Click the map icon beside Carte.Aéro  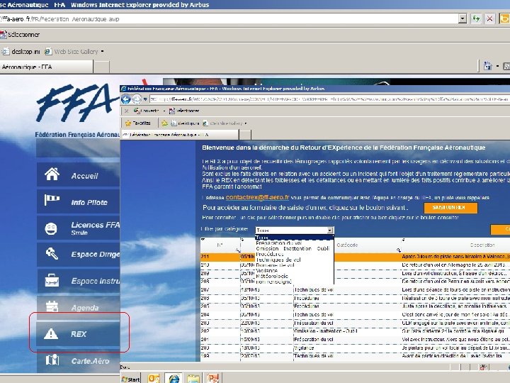52,360
